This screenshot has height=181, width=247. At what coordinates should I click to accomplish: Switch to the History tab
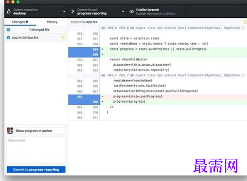pyautogui.click(x=52, y=22)
